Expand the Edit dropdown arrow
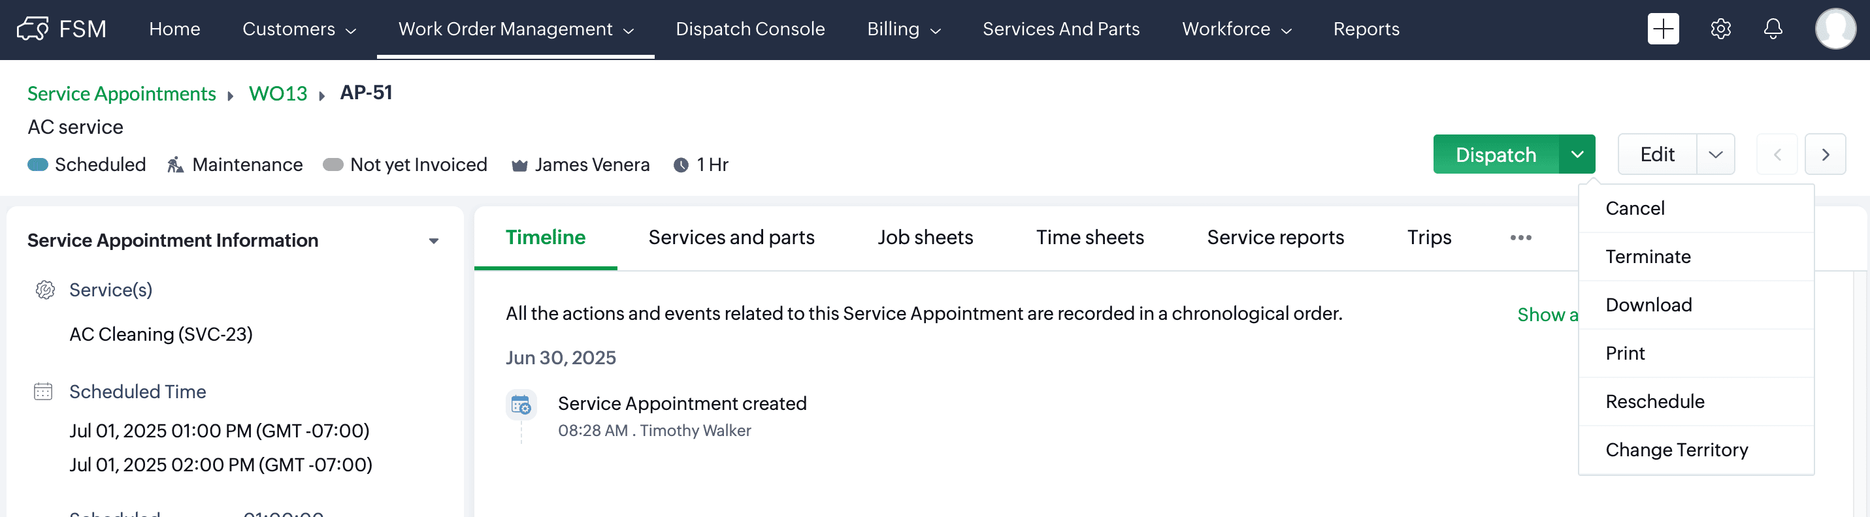Image resolution: width=1870 pixels, height=517 pixels. click(1715, 155)
